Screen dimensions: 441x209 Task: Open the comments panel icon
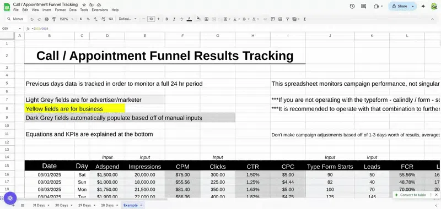(364, 6)
